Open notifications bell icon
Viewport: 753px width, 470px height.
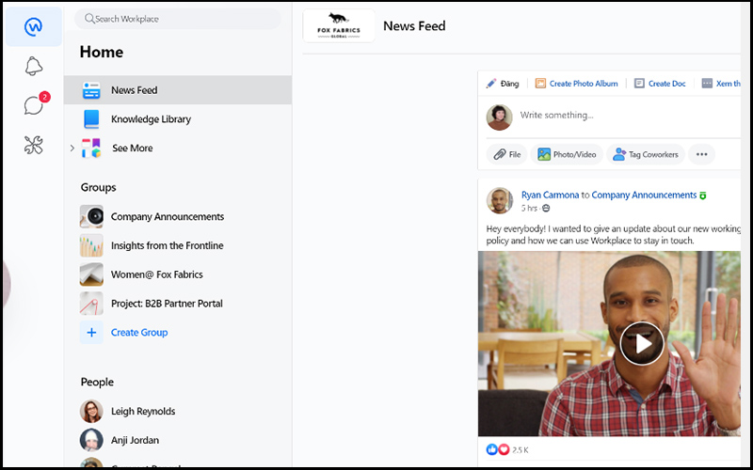[34, 66]
